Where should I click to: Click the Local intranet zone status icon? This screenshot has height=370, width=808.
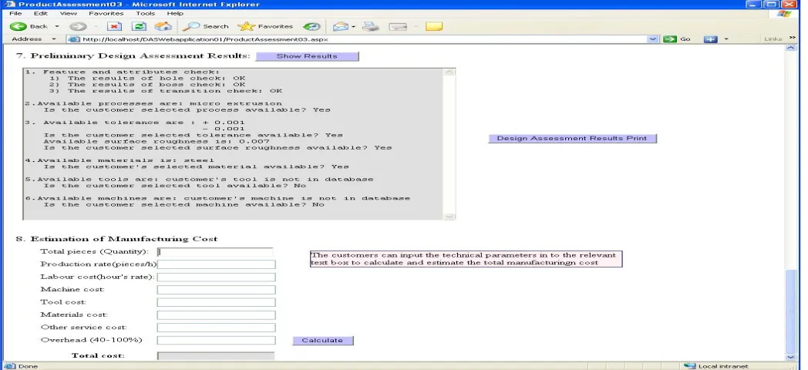689,366
